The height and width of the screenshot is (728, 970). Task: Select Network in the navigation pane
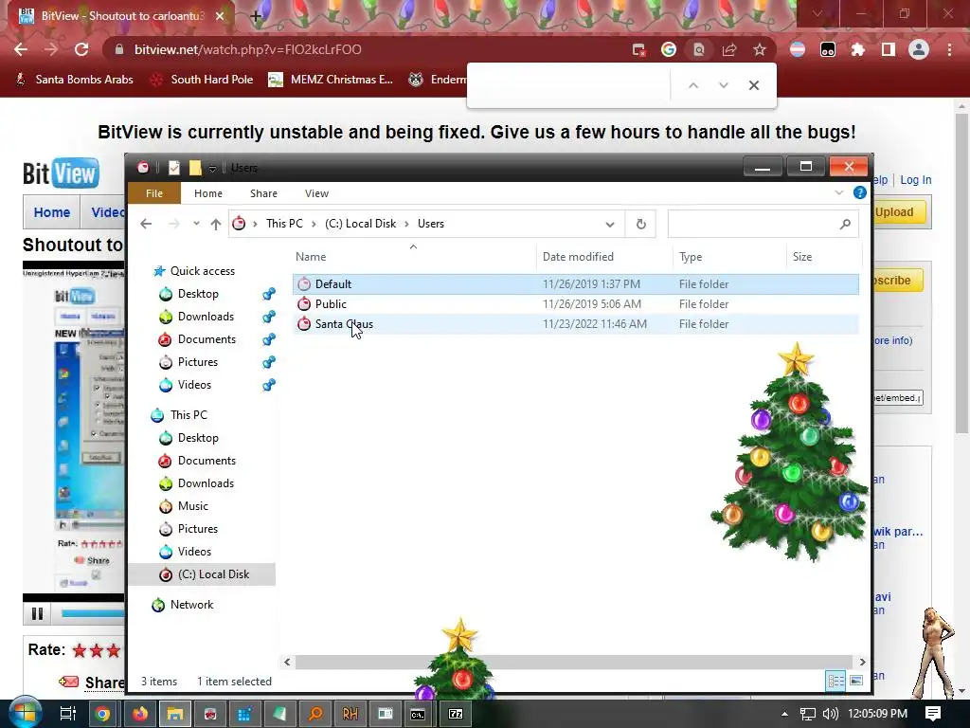(191, 605)
